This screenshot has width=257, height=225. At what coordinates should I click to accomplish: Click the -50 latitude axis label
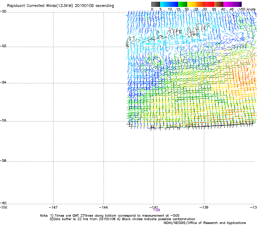3,11
